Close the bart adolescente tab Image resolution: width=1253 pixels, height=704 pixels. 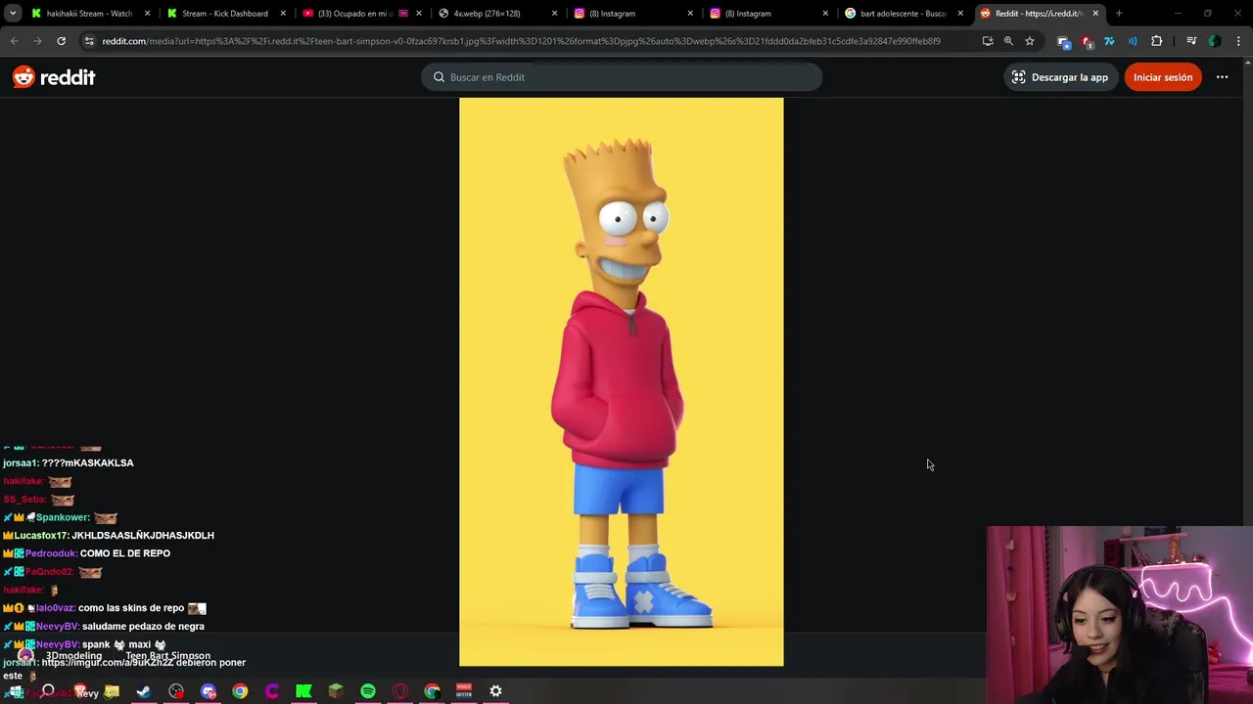coord(960,14)
